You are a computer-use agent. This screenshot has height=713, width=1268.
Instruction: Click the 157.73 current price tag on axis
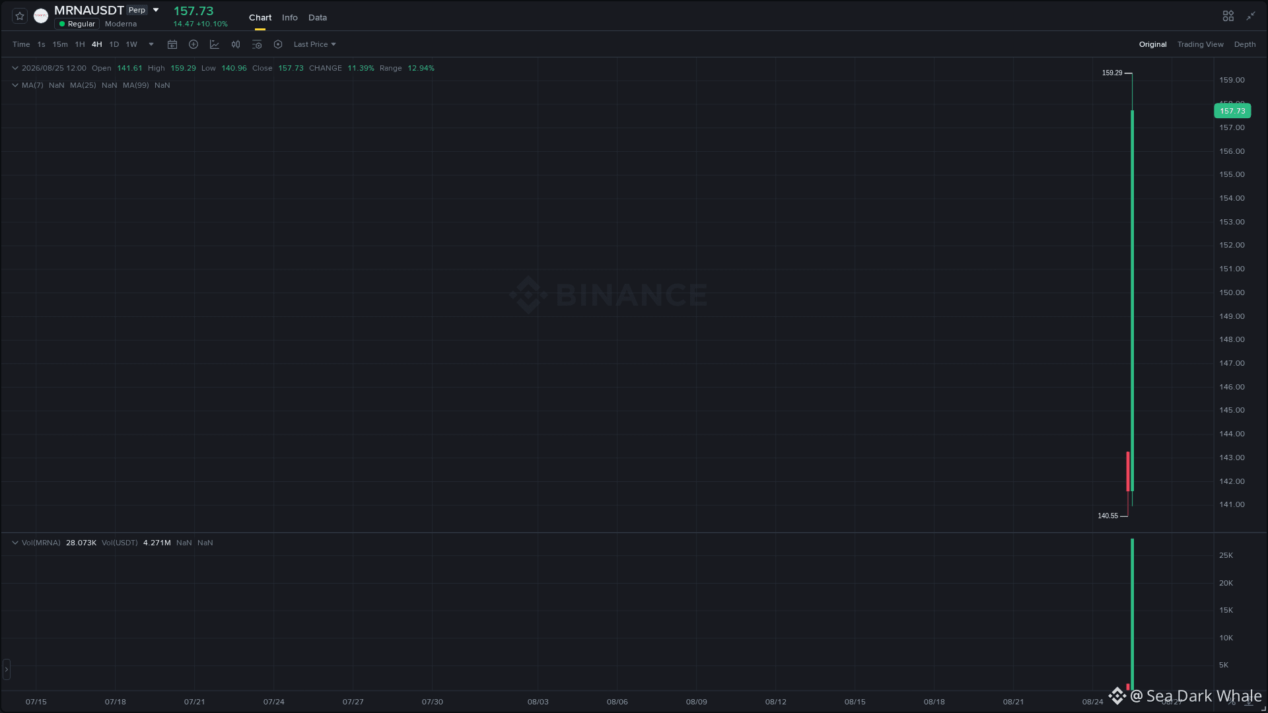1232,111
